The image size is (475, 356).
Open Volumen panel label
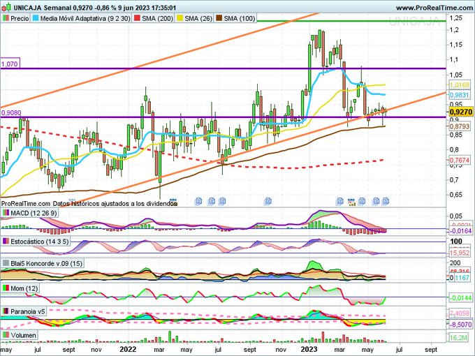pos(23,335)
